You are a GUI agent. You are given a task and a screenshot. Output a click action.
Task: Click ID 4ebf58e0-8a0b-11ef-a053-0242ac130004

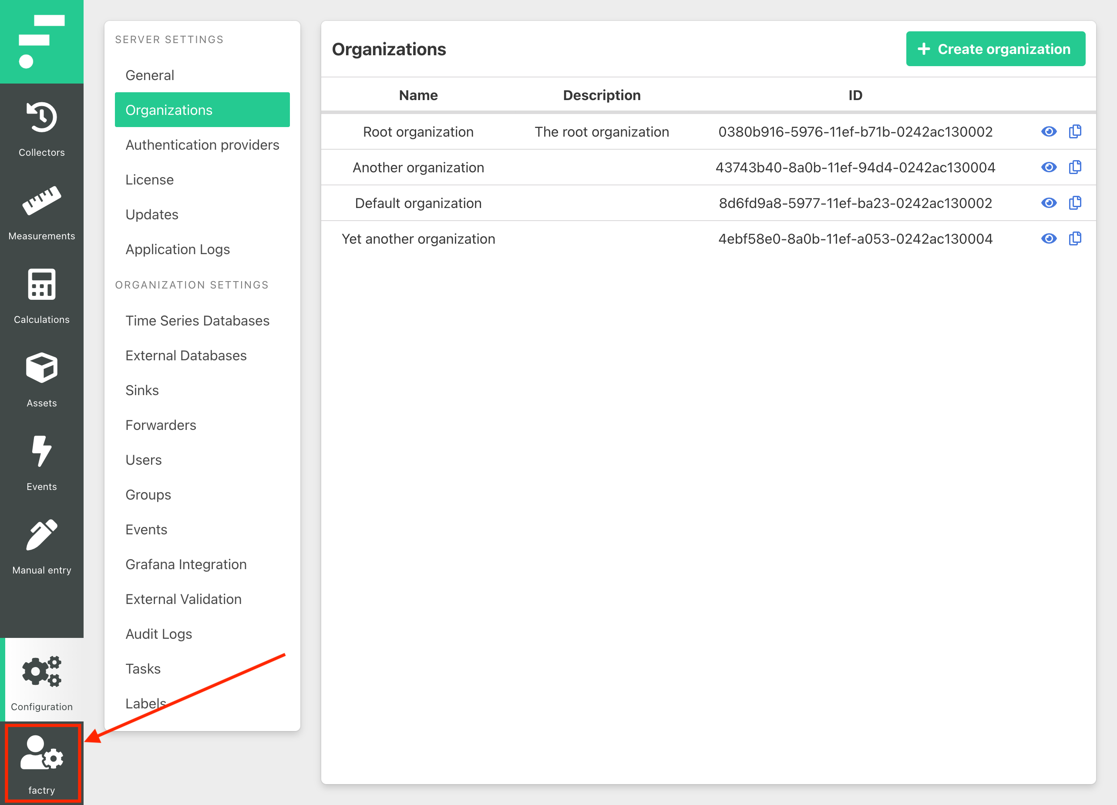coord(855,239)
